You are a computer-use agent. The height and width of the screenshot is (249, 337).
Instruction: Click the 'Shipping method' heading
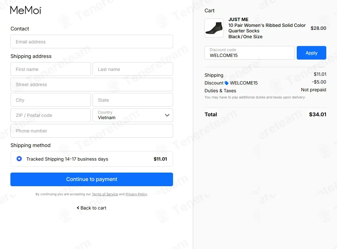[x=31, y=145]
